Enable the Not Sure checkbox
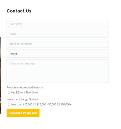Image resolution: width=121 pixels, height=129 pixels. pos(25,92)
